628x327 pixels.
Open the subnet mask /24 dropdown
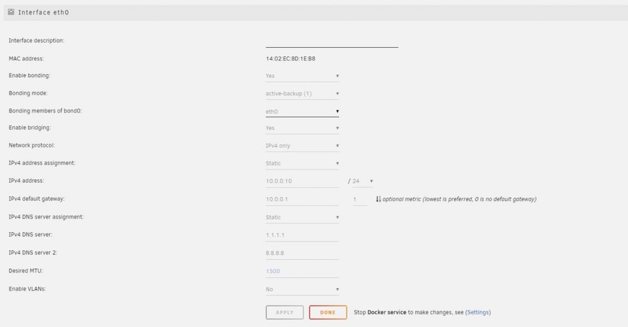click(362, 181)
